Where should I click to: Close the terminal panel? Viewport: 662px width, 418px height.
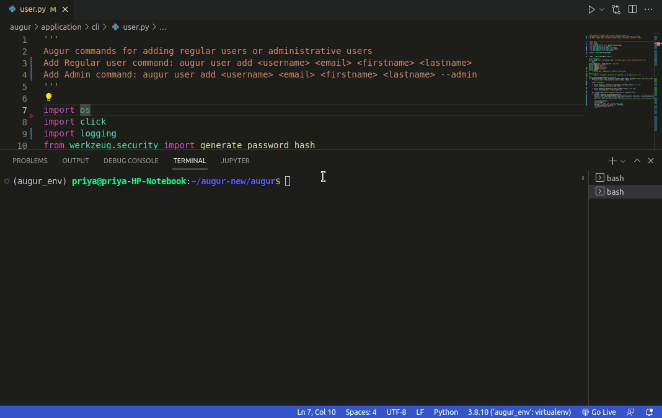pos(651,161)
